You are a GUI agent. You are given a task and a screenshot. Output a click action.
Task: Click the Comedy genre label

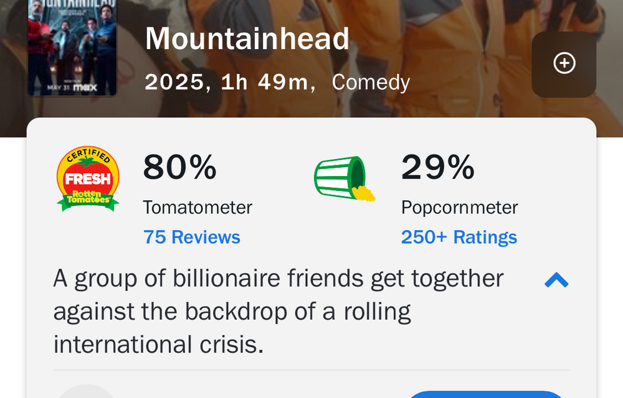coord(371,82)
